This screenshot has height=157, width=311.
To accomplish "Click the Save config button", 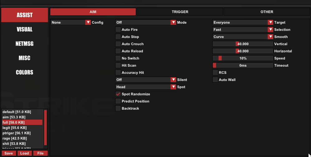I will 9,153.
